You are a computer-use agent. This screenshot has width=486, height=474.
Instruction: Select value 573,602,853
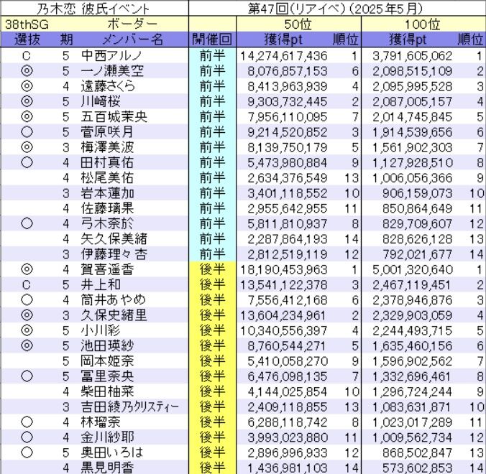coord(417,468)
